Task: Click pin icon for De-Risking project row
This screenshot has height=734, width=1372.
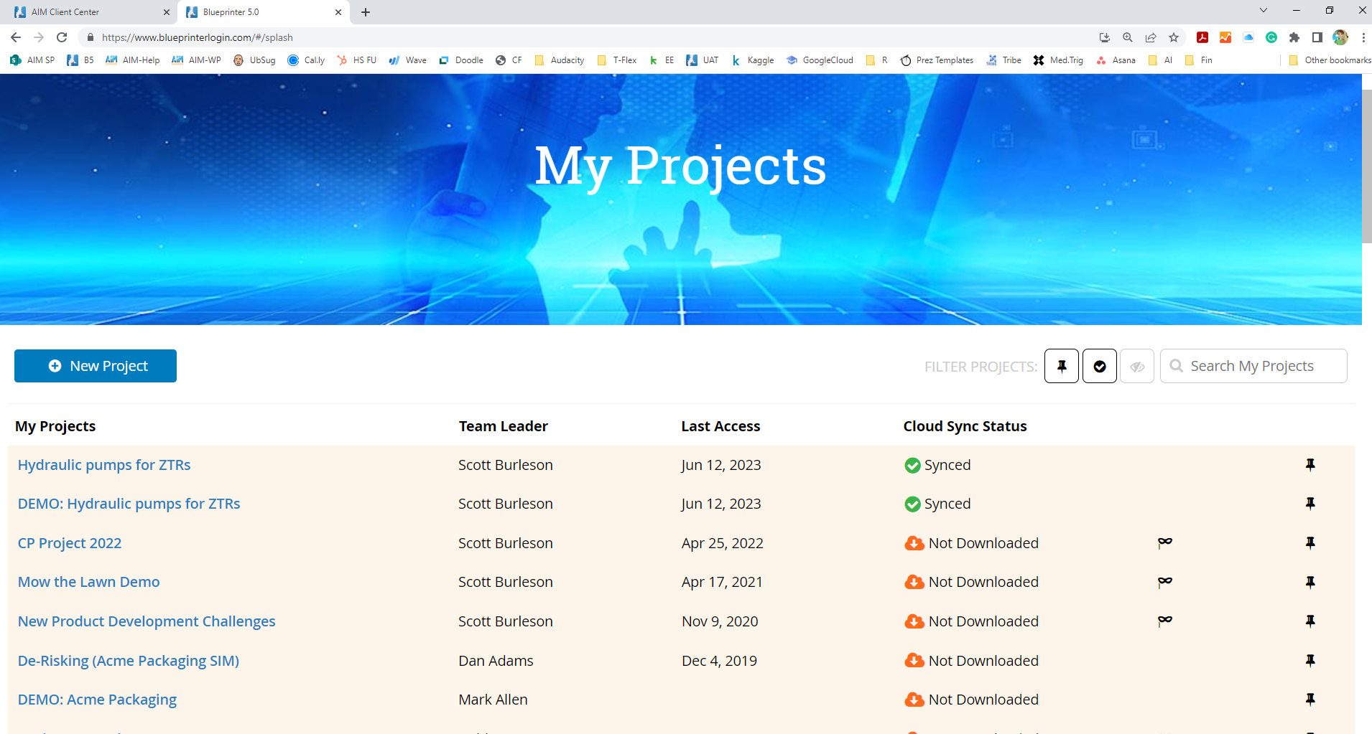Action: [x=1310, y=661]
